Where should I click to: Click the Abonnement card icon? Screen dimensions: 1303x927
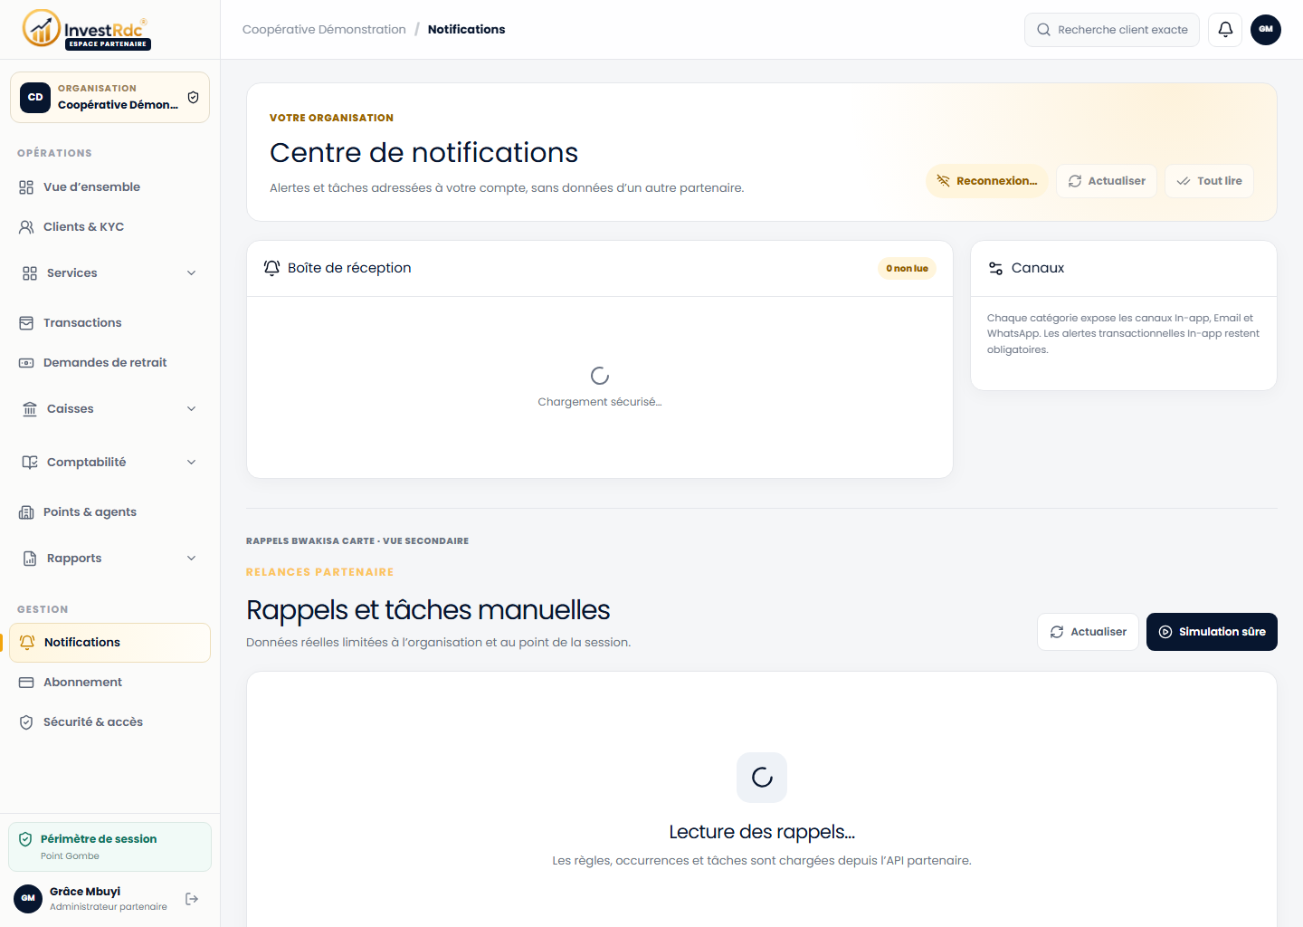tap(26, 683)
